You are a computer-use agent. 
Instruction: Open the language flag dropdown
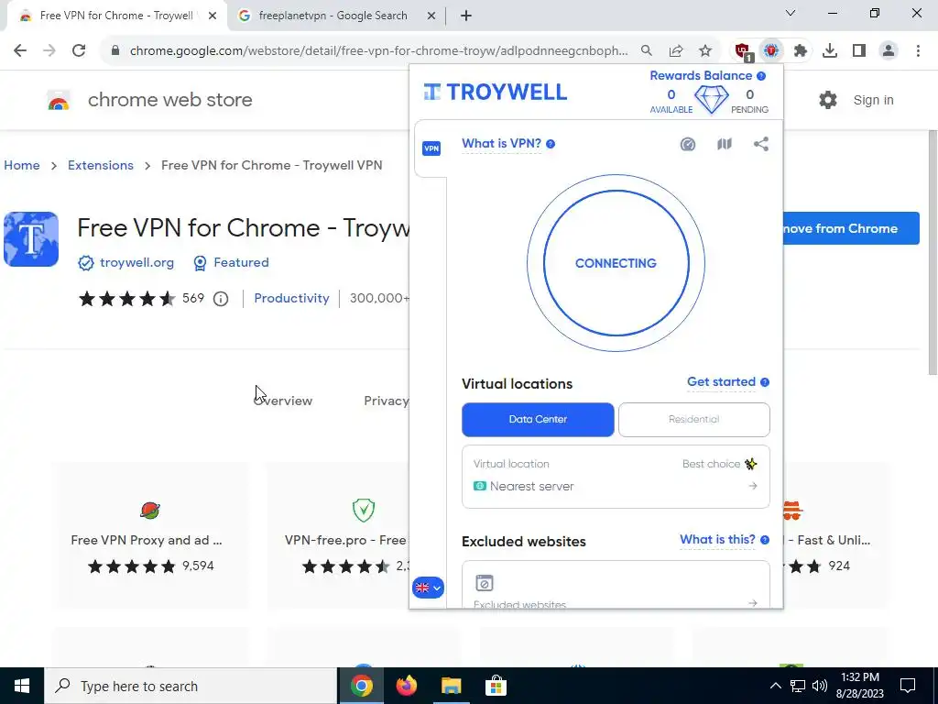(428, 588)
